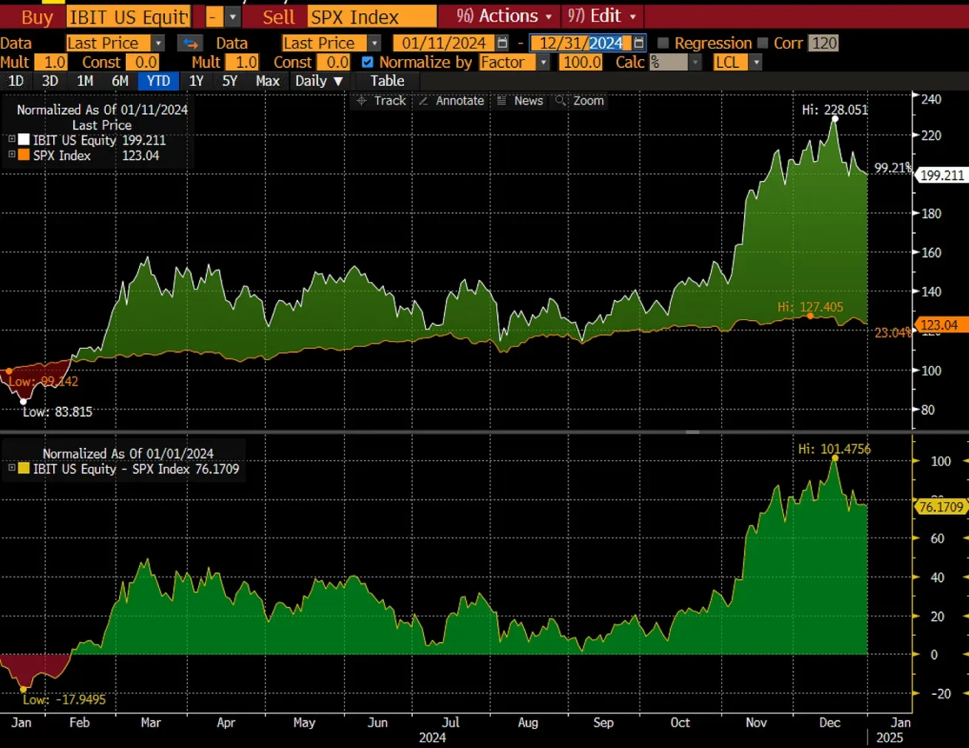The image size is (969, 748).
Task: Switch to the 1Y period tab
Action: click(x=197, y=81)
